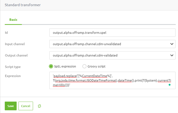Viewport: 178px width, 113px height.
Task: Cancel the transformer edit
Action: [26, 106]
